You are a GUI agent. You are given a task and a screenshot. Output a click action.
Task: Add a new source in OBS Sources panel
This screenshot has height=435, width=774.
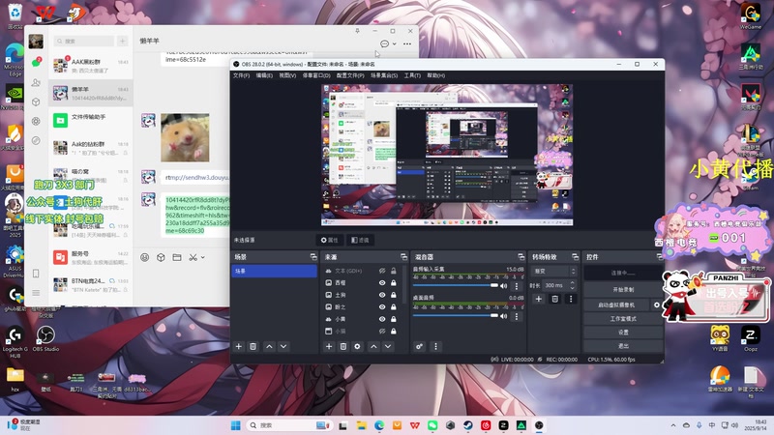click(329, 346)
